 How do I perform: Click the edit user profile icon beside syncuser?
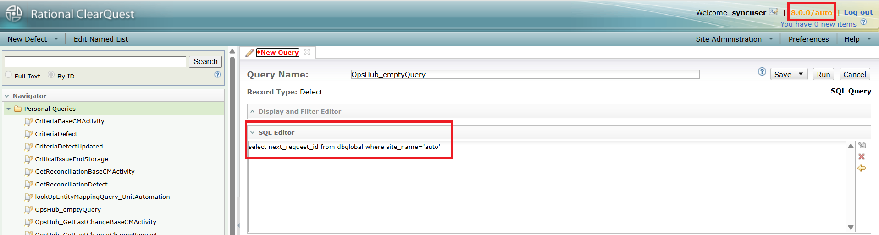tap(774, 12)
